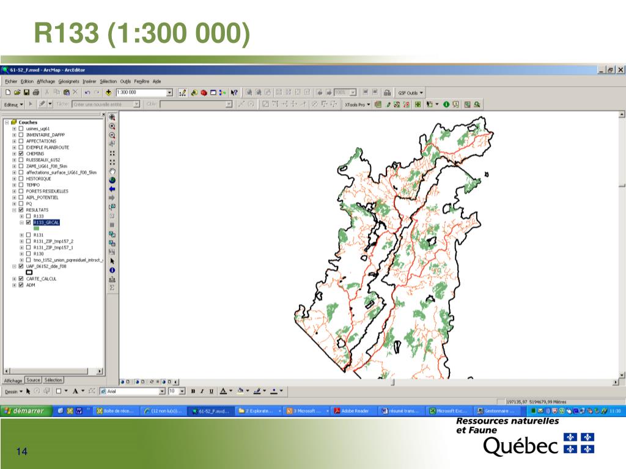Open Adobe Reader in the taskbar

tap(355, 411)
